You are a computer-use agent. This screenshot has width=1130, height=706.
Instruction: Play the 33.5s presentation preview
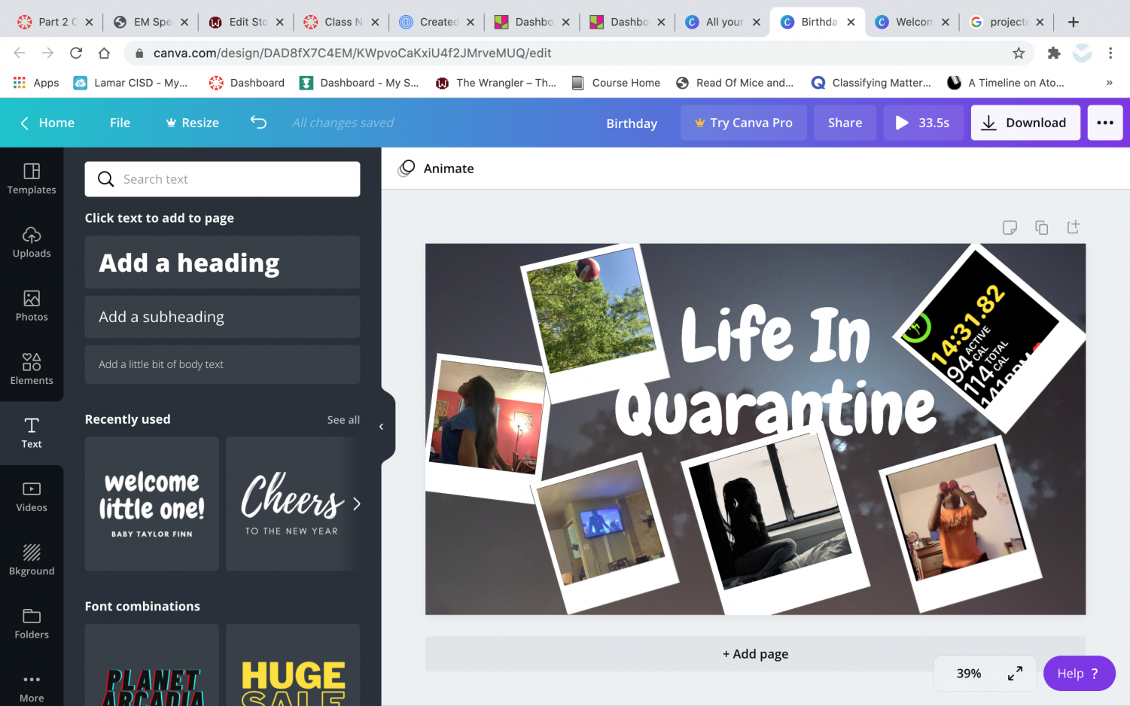pyautogui.click(x=923, y=123)
